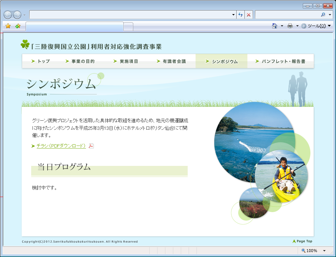Click the browser Forward arrow button
This screenshot has width=336, height=257.
17,15
